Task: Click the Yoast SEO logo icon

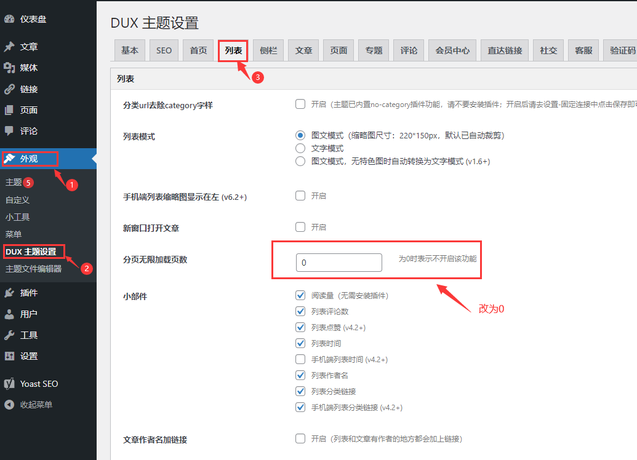Action: (x=9, y=384)
